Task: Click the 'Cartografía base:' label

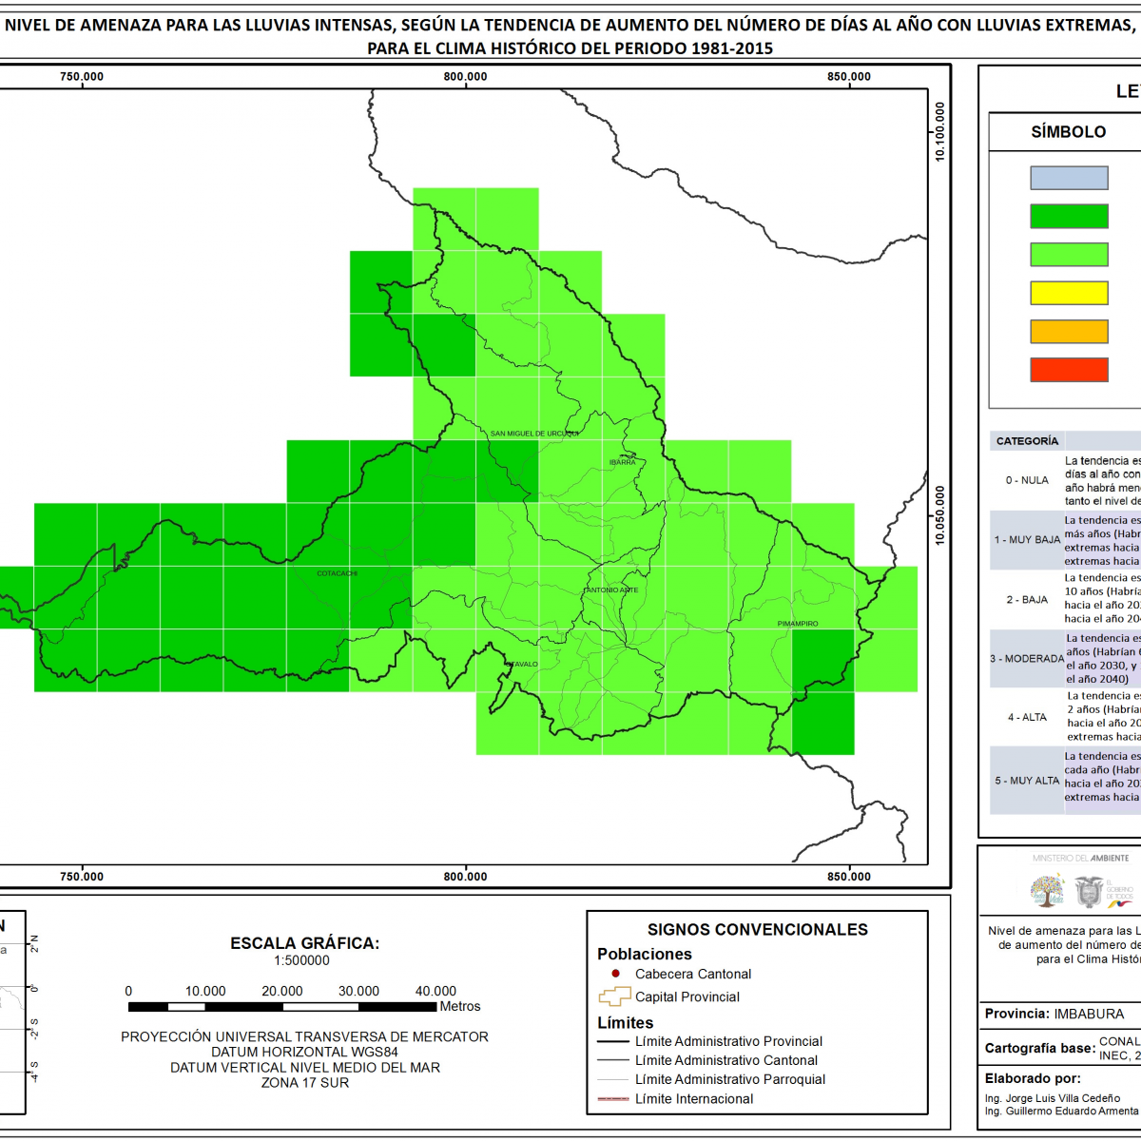Action: pos(1039,1048)
